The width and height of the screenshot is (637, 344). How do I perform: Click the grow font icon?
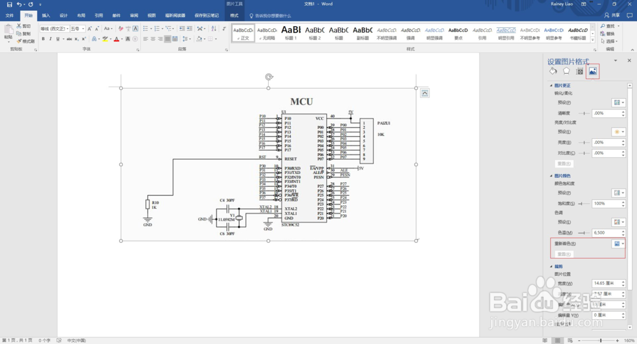click(x=90, y=29)
